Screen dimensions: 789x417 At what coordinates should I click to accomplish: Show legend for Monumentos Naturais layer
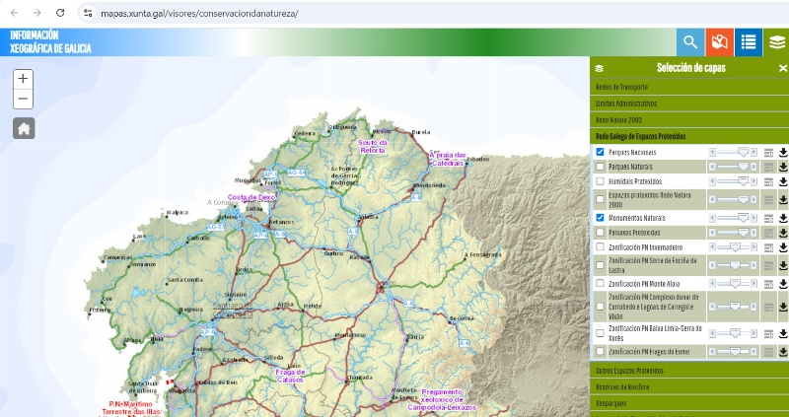click(x=768, y=217)
